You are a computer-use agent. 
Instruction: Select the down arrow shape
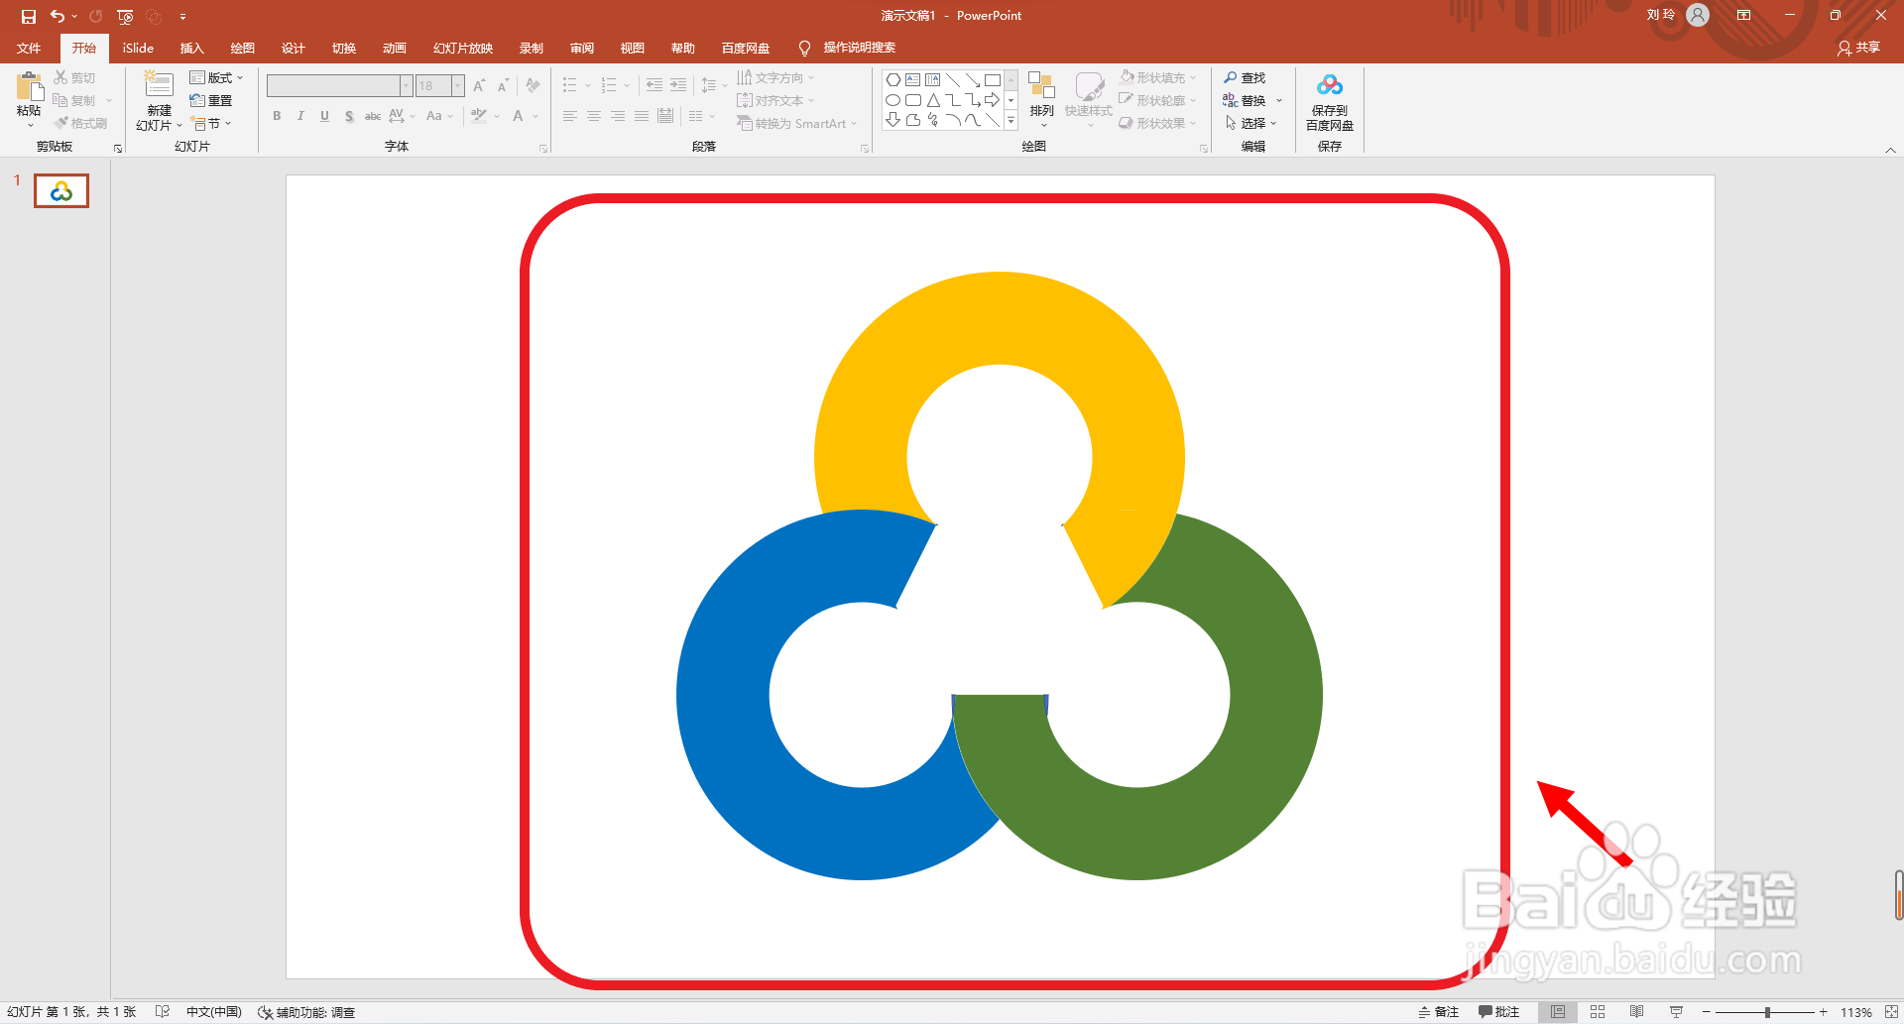[893, 120]
